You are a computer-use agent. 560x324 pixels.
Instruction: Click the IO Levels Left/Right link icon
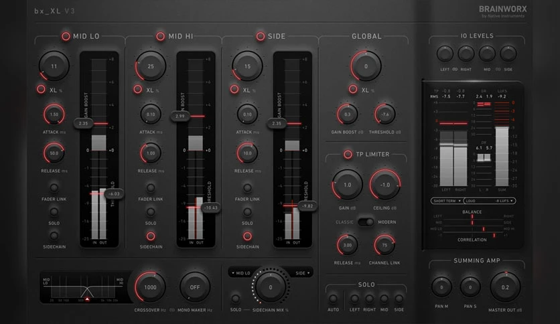455,69
